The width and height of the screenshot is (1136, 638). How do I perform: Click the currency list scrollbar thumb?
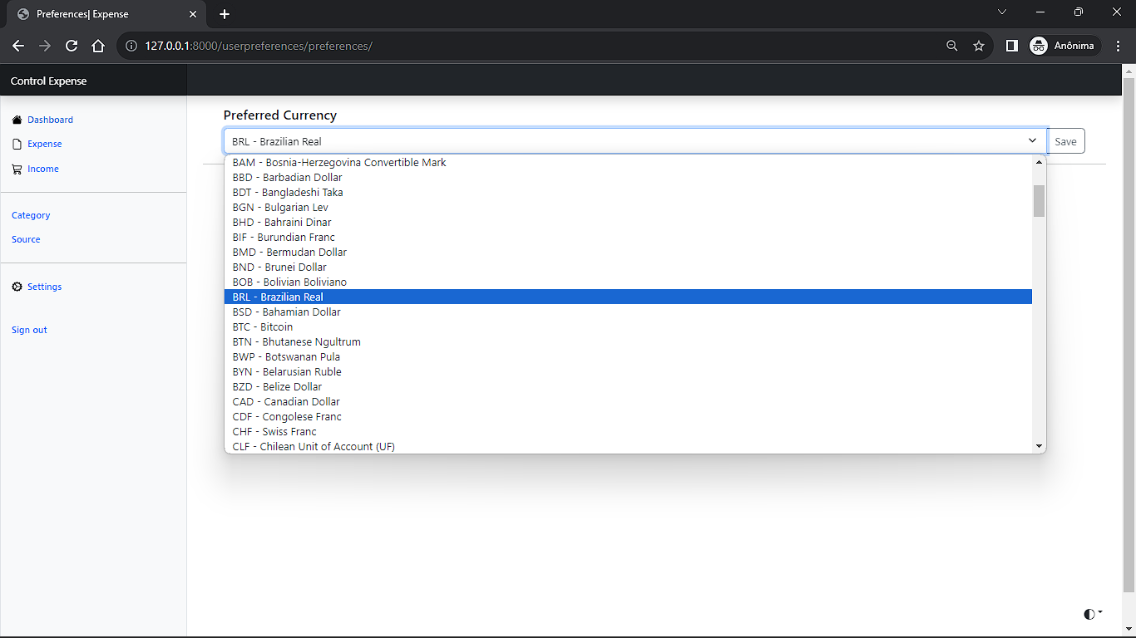pyautogui.click(x=1039, y=200)
